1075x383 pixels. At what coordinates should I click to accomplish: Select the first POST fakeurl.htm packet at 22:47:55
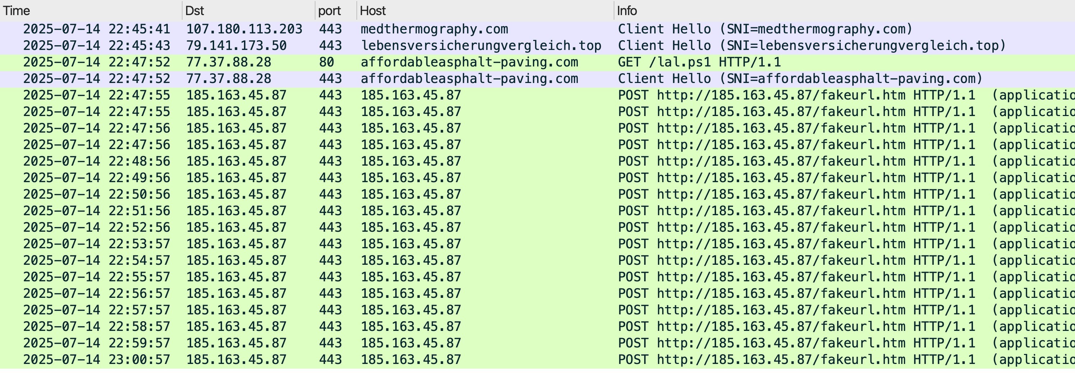(537, 96)
